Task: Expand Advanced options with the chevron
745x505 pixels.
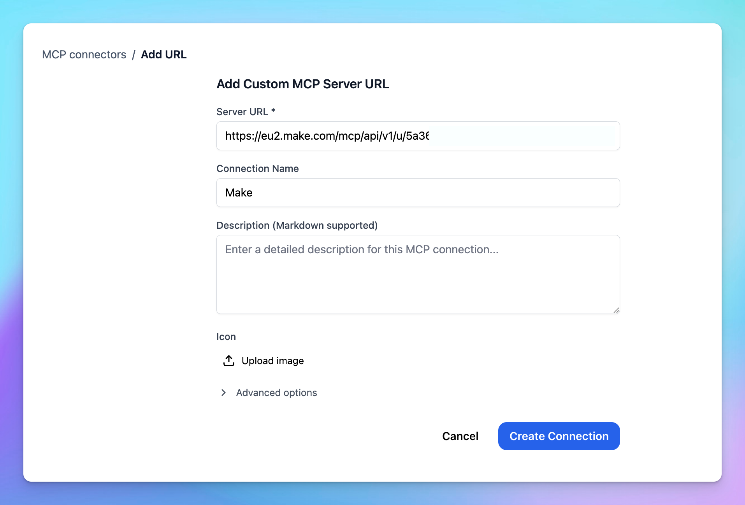Action: coord(223,393)
